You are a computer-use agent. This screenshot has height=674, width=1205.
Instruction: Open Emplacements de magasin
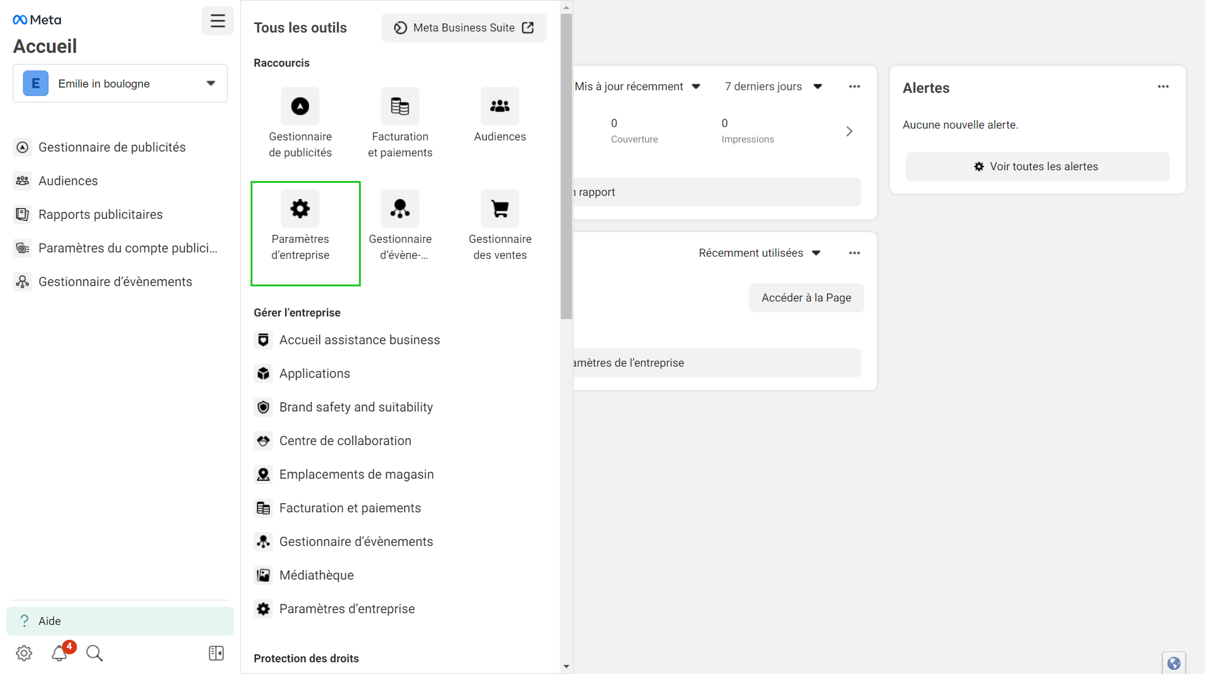click(344, 474)
